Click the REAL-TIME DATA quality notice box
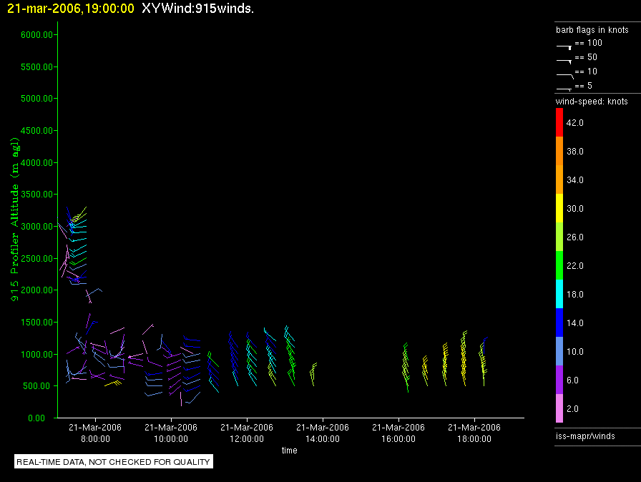The image size is (641, 482). coord(113,462)
